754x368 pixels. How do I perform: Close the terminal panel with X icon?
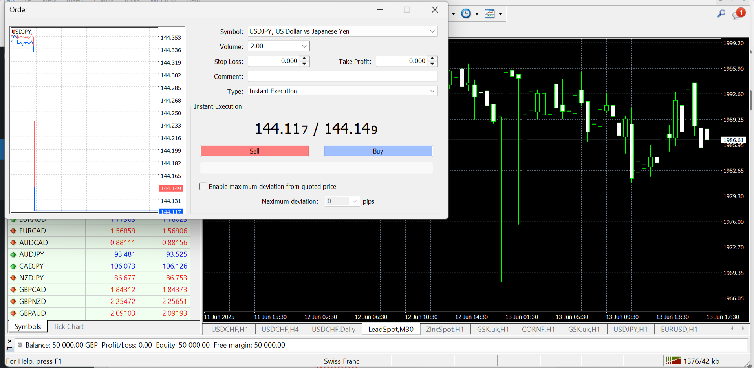(10, 341)
